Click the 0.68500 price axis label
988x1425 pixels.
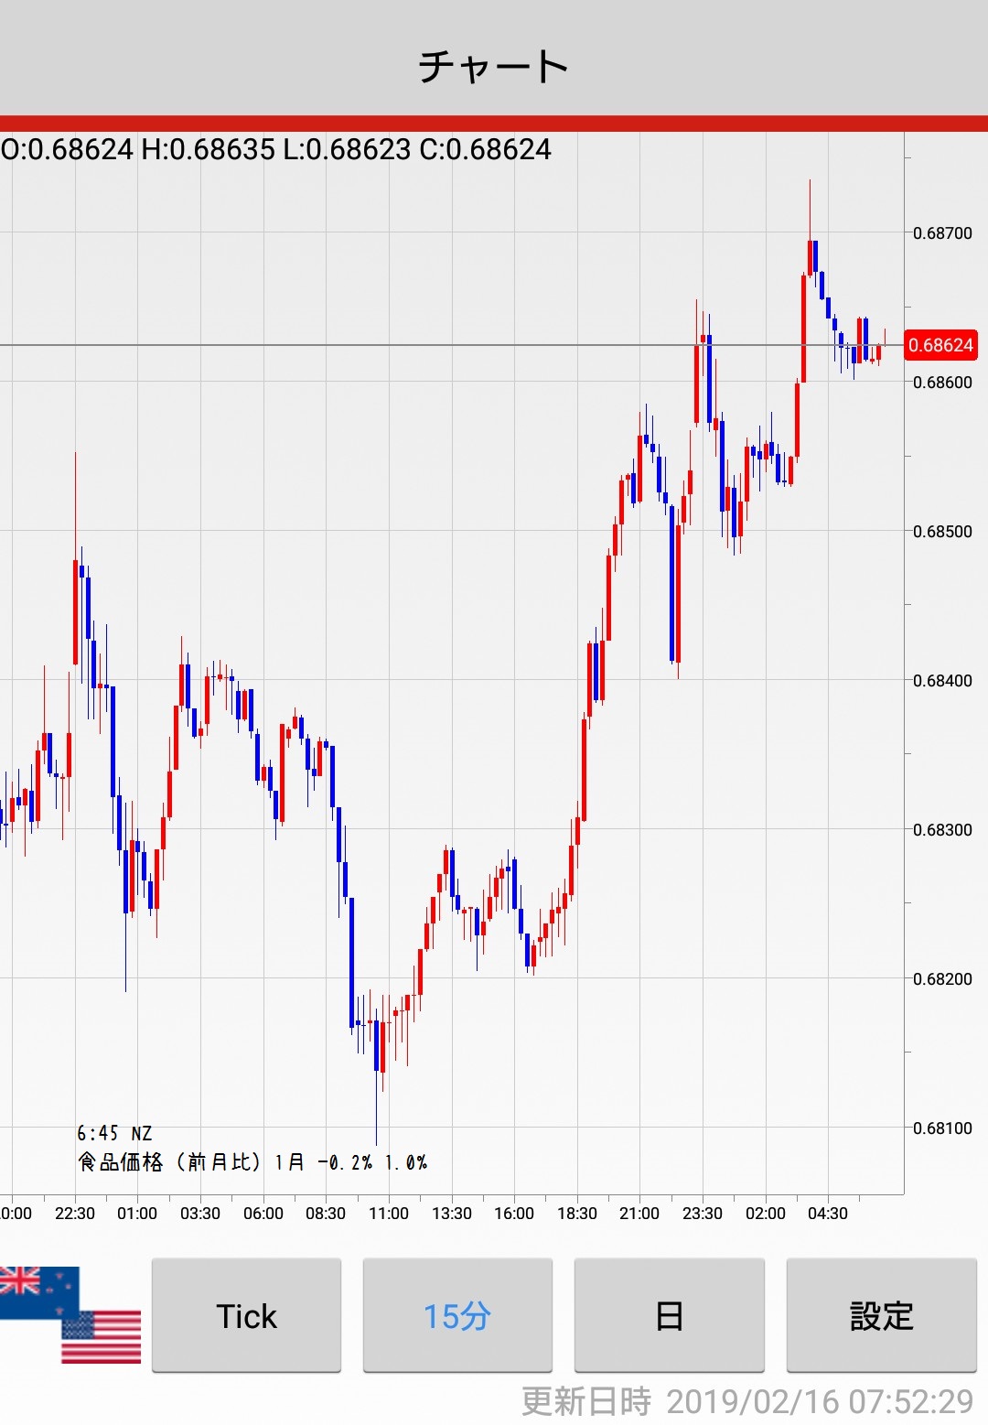tap(942, 532)
